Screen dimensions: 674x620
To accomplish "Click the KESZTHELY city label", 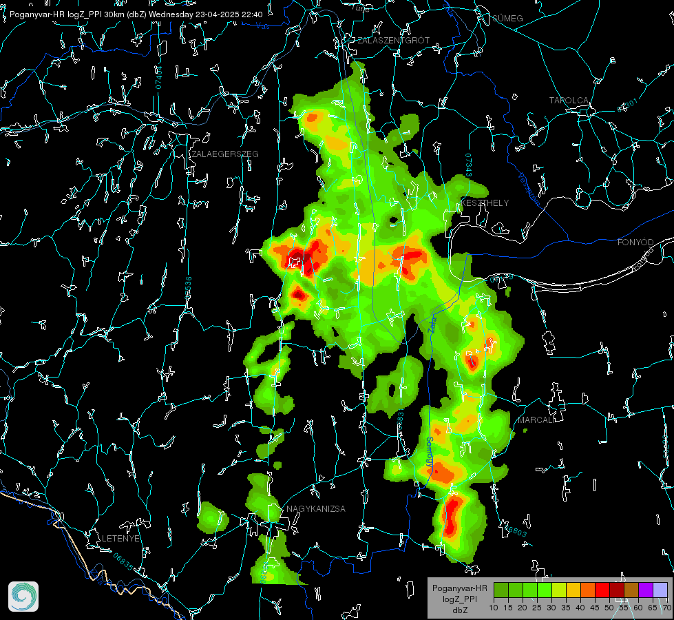I will click(x=485, y=203).
